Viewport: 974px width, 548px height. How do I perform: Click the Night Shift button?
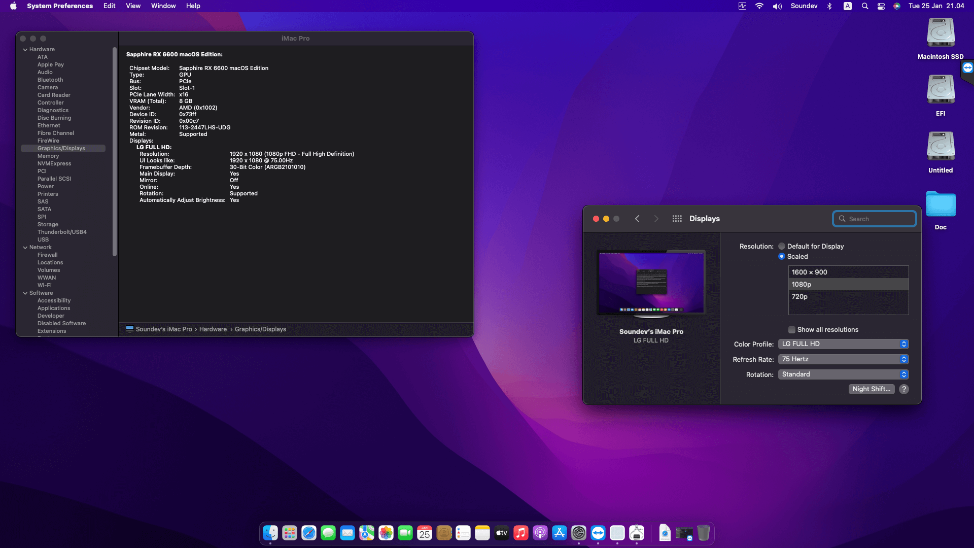coord(872,389)
